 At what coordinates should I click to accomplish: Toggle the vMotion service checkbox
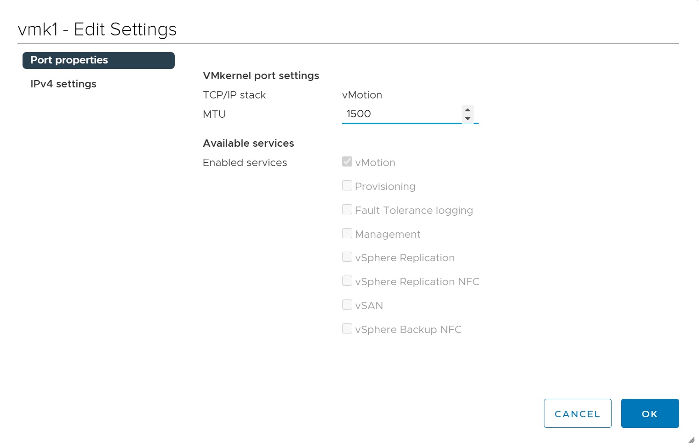click(x=347, y=162)
